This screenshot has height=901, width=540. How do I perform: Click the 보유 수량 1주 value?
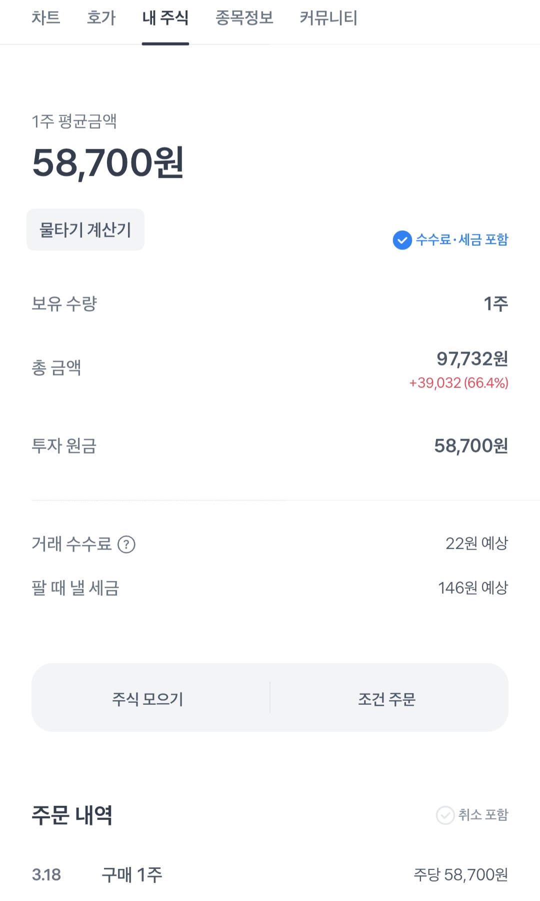click(x=495, y=304)
